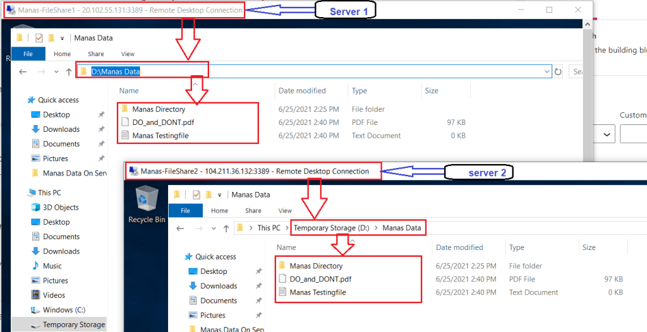Sort by Date modified column in Server 2

pyautogui.click(x=459, y=247)
